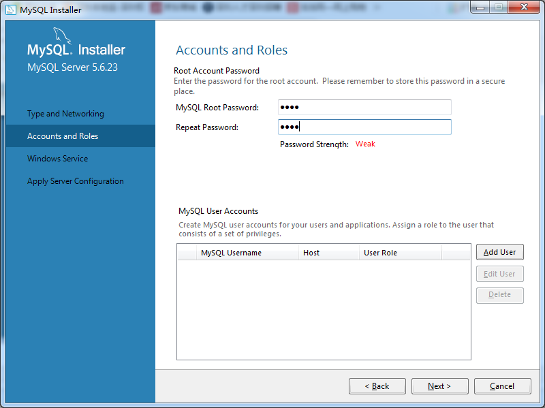Click the MySQL dolphin logo
The image size is (545, 408).
(x=62, y=36)
